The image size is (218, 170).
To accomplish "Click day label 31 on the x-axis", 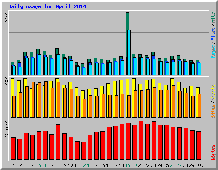I will (x=204, y=165).
